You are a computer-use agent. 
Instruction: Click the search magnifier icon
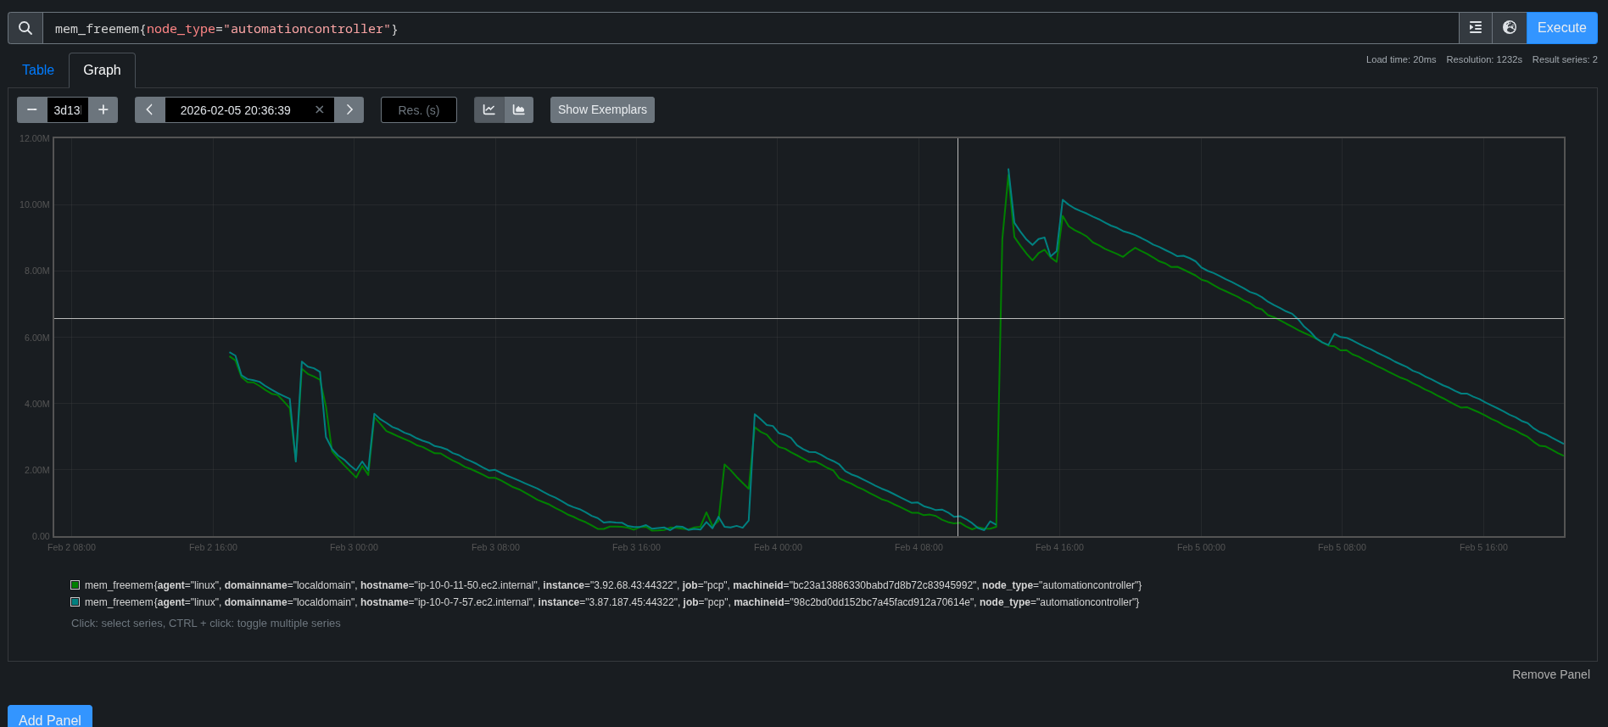[x=25, y=28]
